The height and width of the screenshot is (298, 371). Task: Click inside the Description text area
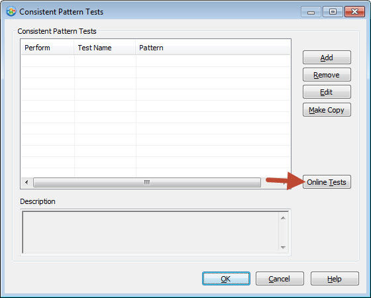pos(150,232)
